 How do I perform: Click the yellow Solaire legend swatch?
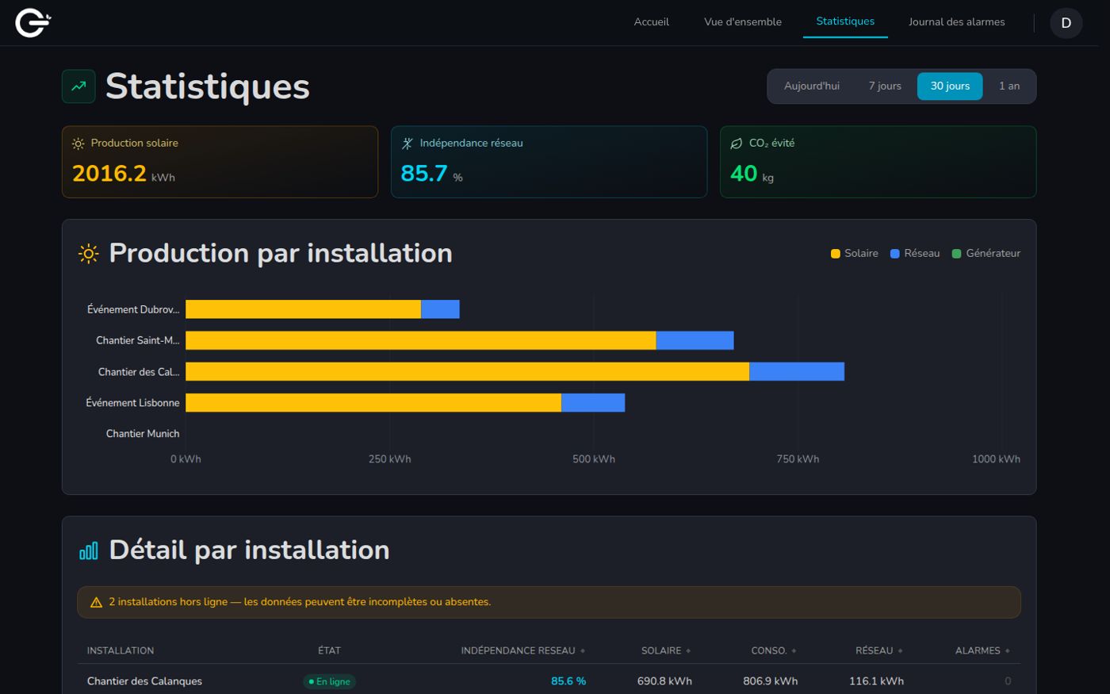click(835, 254)
